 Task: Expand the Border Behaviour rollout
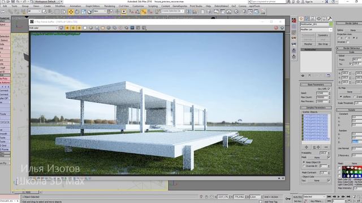pos(350,48)
